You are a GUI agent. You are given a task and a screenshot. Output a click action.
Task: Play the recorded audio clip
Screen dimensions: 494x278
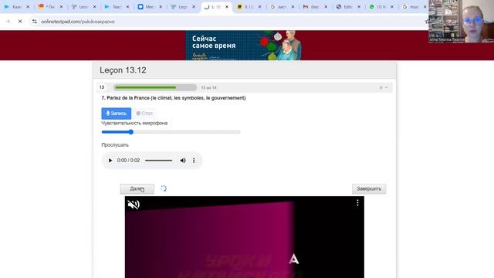click(x=110, y=161)
